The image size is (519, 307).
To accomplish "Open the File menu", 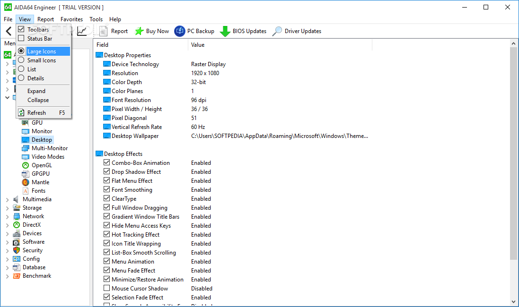I will [8, 19].
